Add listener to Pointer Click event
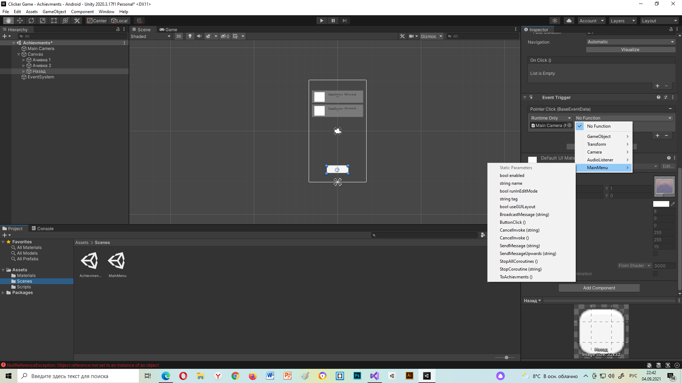The image size is (682, 383). click(x=657, y=135)
